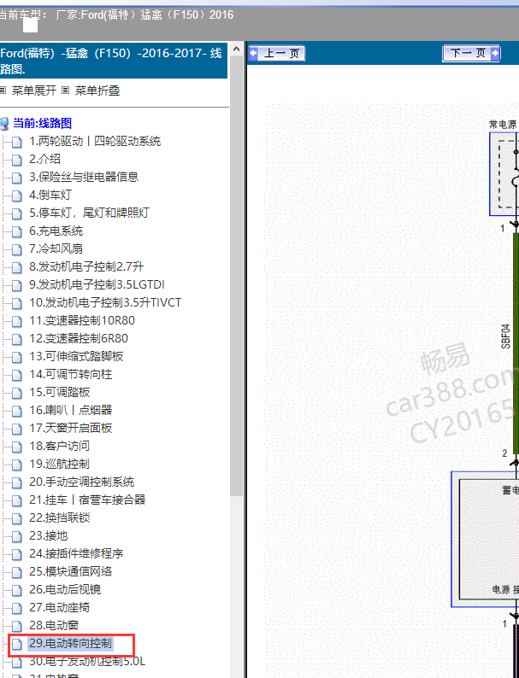
Task: Select 5.停车灯，尾灯和牌照灯
Action: coord(89,213)
